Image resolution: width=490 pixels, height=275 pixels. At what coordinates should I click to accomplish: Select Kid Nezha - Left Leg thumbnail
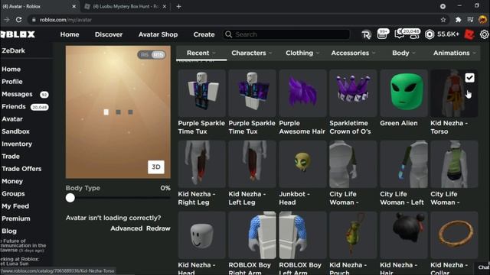point(252,164)
